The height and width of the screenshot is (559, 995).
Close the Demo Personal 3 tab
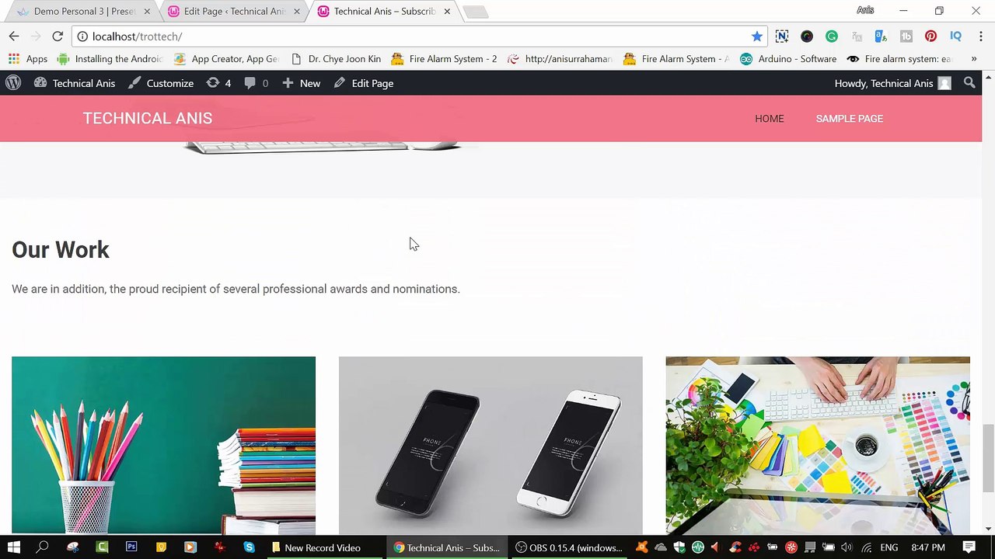pyautogui.click(x=147, y=12)
